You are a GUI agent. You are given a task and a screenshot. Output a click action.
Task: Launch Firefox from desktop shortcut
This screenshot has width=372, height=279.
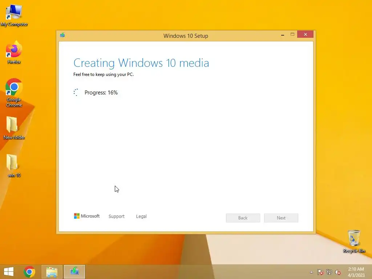[x=14, y=53]
